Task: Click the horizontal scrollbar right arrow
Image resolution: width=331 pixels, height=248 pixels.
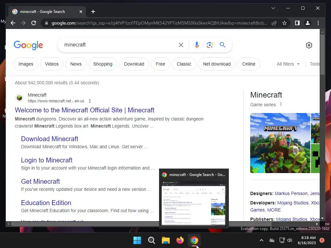Action: click(317, 224)
